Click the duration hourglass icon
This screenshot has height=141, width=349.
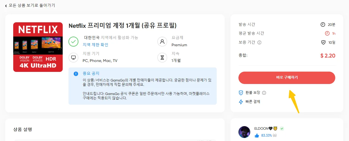pos(162,57)
